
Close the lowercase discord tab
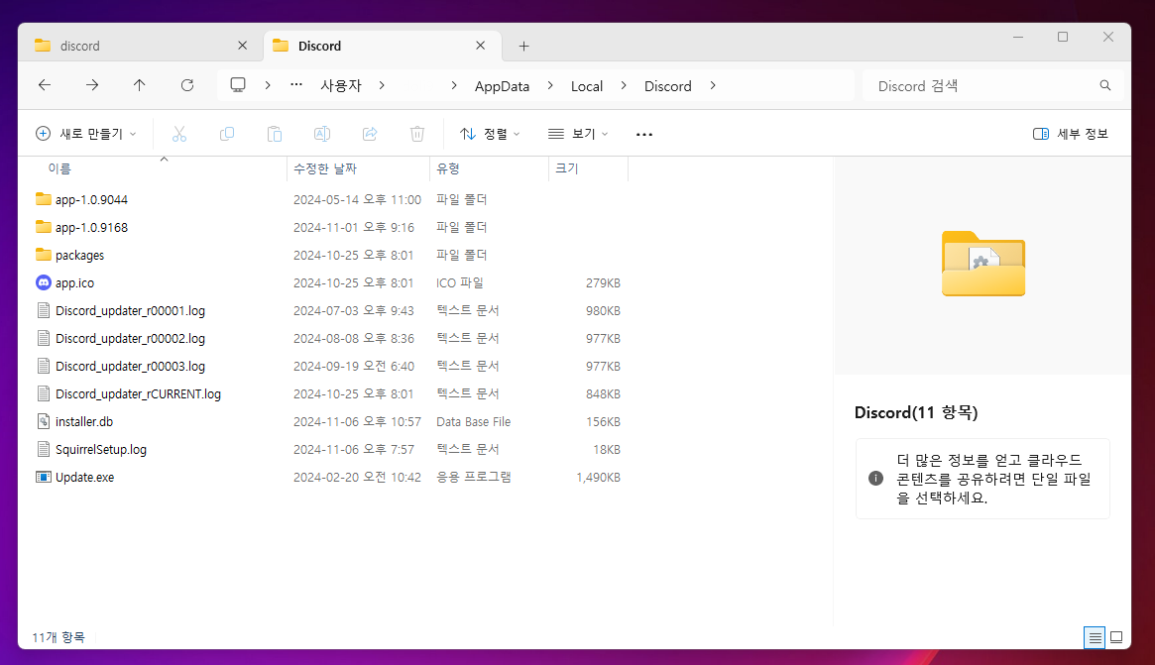coord(242,46)
